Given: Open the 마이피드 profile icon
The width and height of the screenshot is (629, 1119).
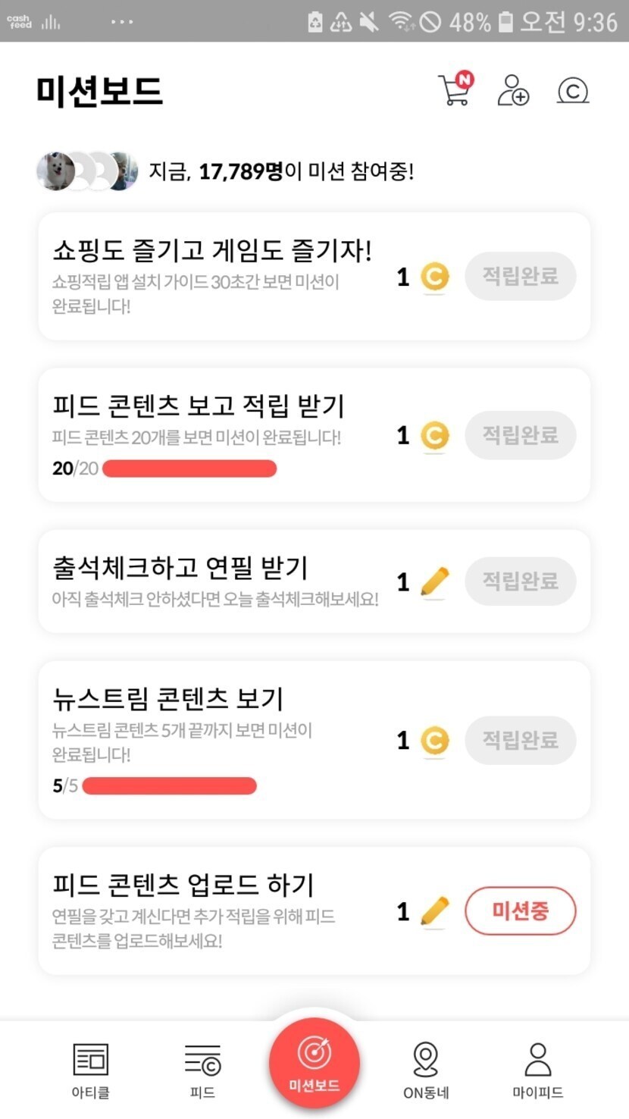Looking at the screenshot, I should click(x=537, y=1059).
